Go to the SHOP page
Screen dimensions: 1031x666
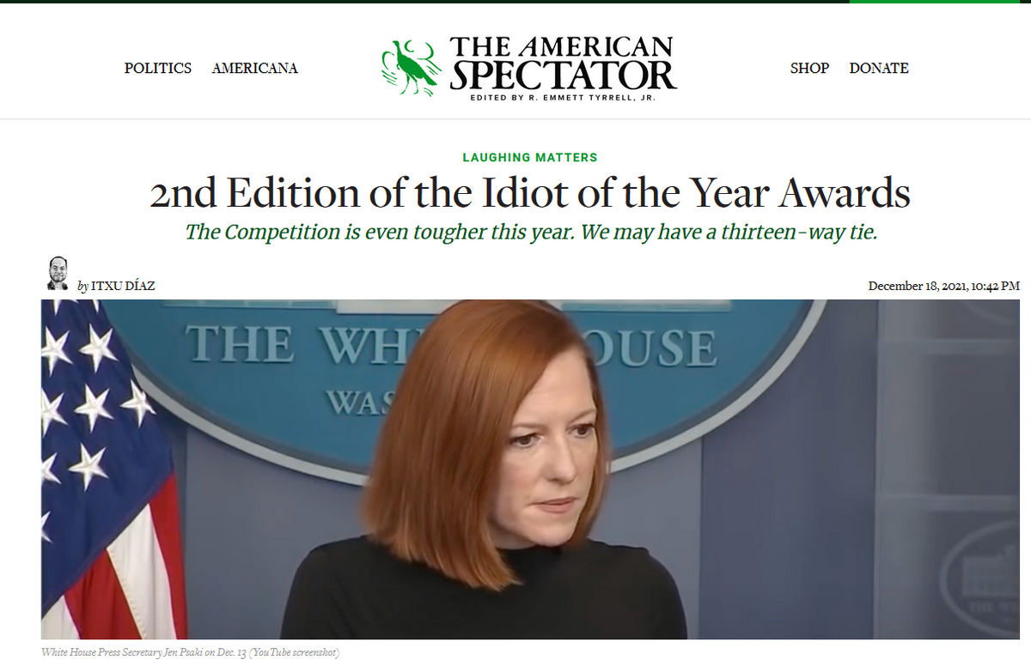809,68
